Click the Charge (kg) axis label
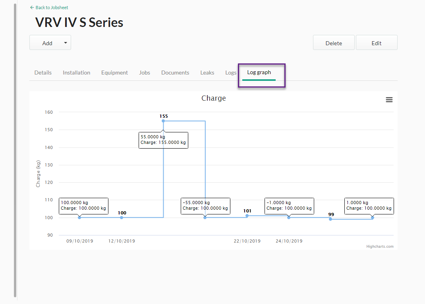The image size is (425, 304). pos(38,174)
